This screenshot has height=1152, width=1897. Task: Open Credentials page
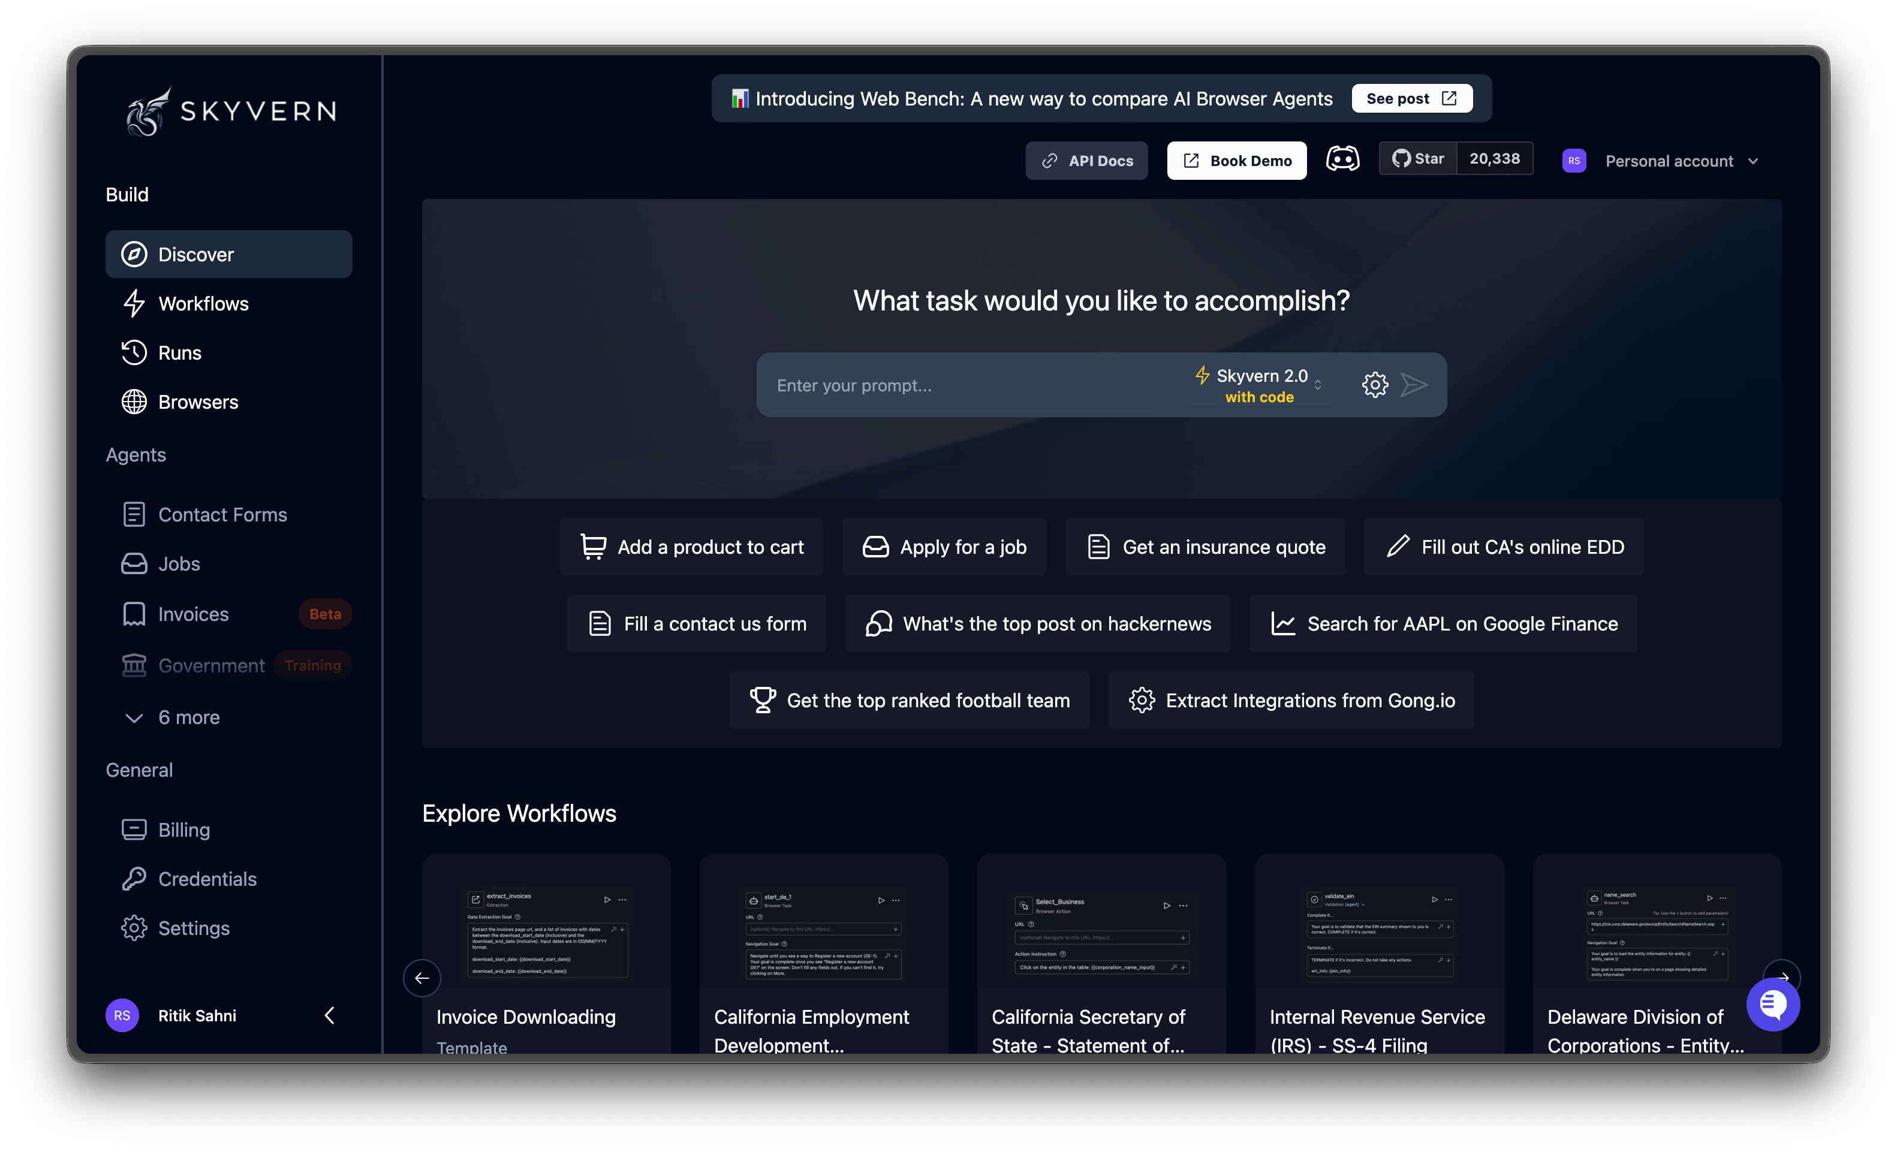[x=228, y=879]
